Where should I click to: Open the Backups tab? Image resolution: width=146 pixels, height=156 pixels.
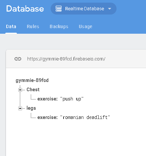[59, 26]
